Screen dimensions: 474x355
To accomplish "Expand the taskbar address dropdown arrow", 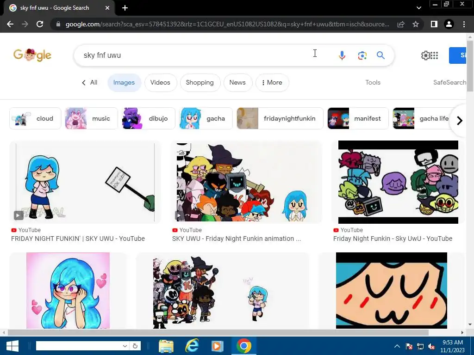I will pyautogui.click(x=125, y=346).
